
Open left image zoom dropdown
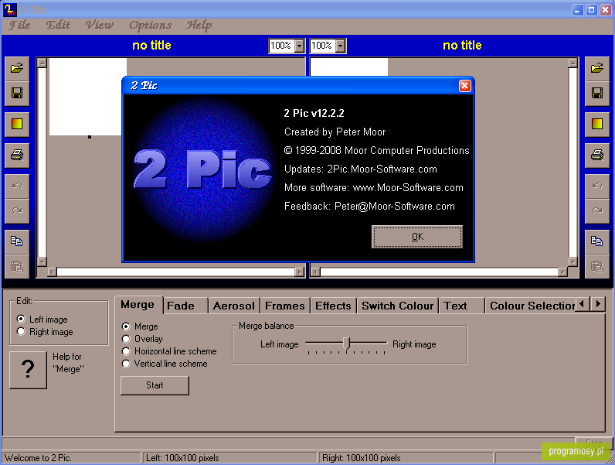pos(299,46)
